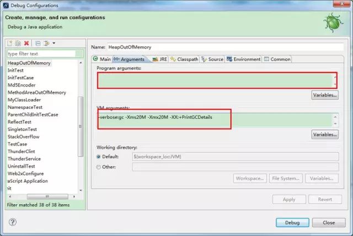Click the Apply button
This screenshot has height=236, width=353.
tap(289, 199)
